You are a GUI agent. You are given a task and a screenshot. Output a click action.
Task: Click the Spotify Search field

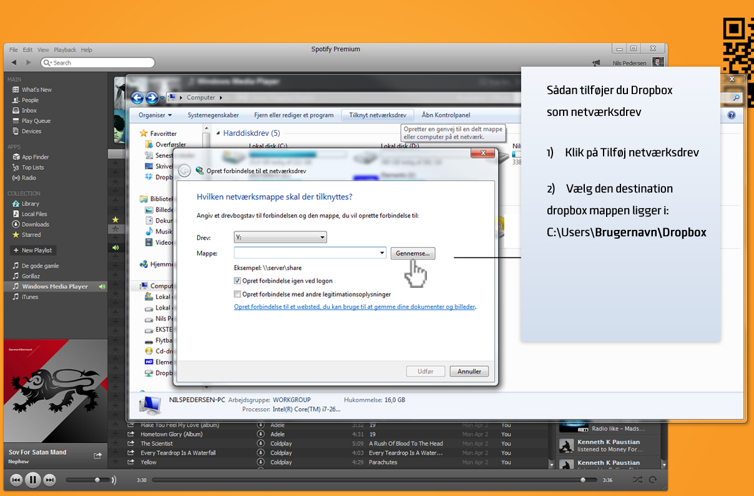click(x=97, y=62)
